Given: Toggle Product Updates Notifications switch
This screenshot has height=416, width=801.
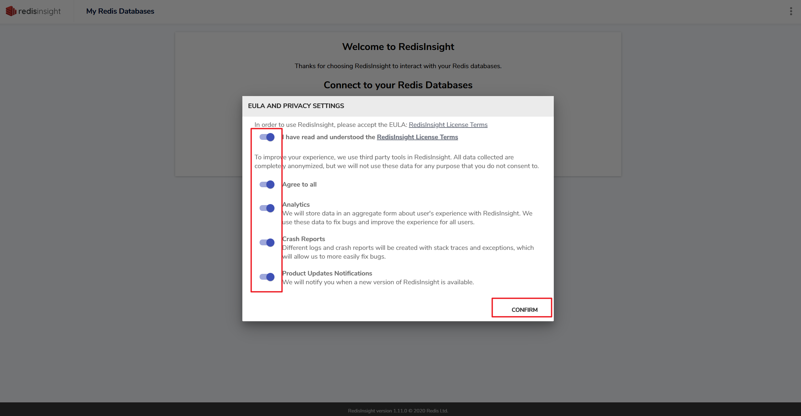Looking at the screenshot, I should [x=267, y=277].
